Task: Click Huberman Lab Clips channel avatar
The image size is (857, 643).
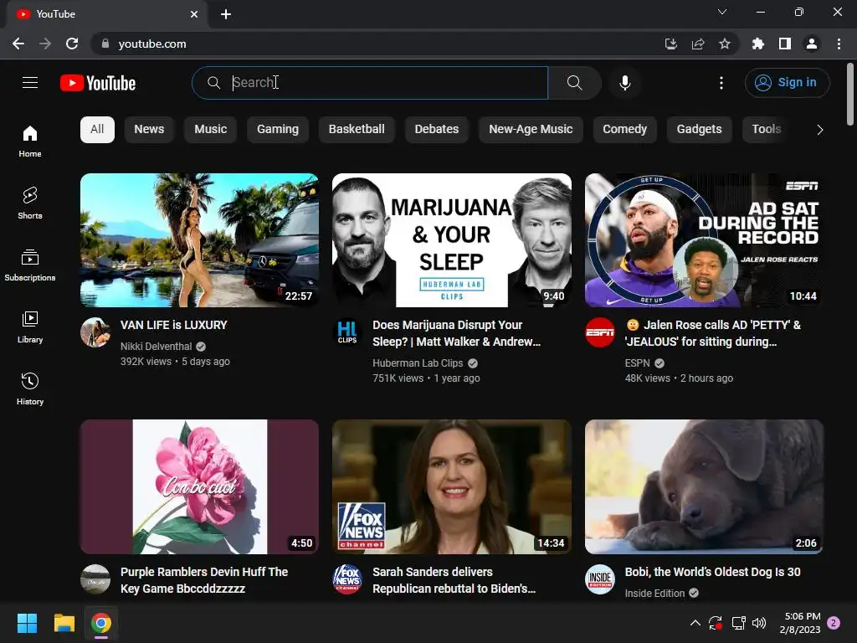Action: coord(347,332)
